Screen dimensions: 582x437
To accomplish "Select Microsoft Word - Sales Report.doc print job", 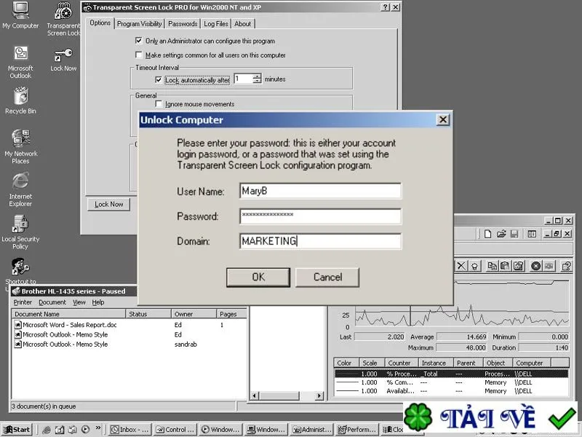I will (x=129, y=325).
